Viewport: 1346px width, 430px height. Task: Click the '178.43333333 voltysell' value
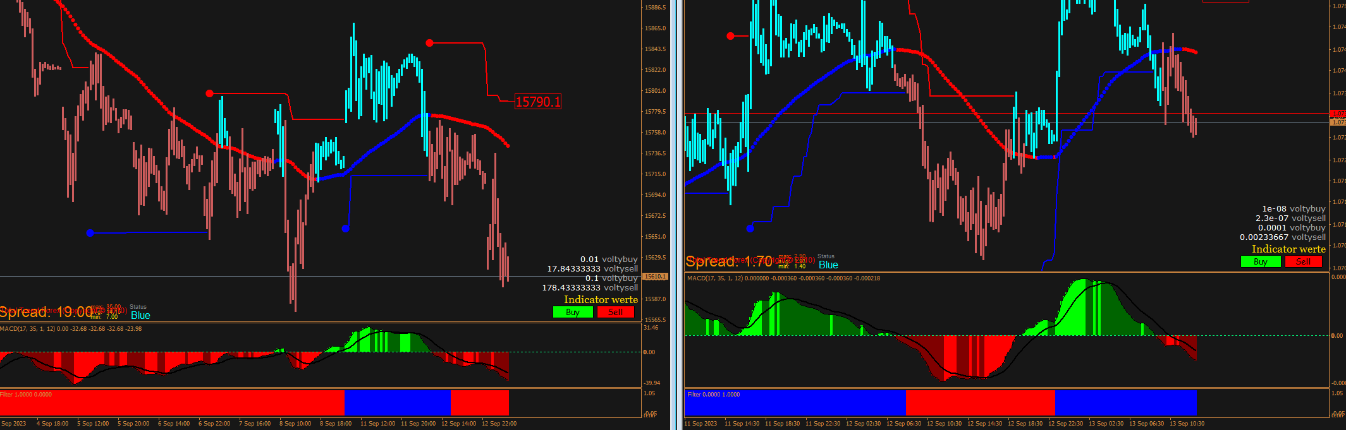(590, 287)
